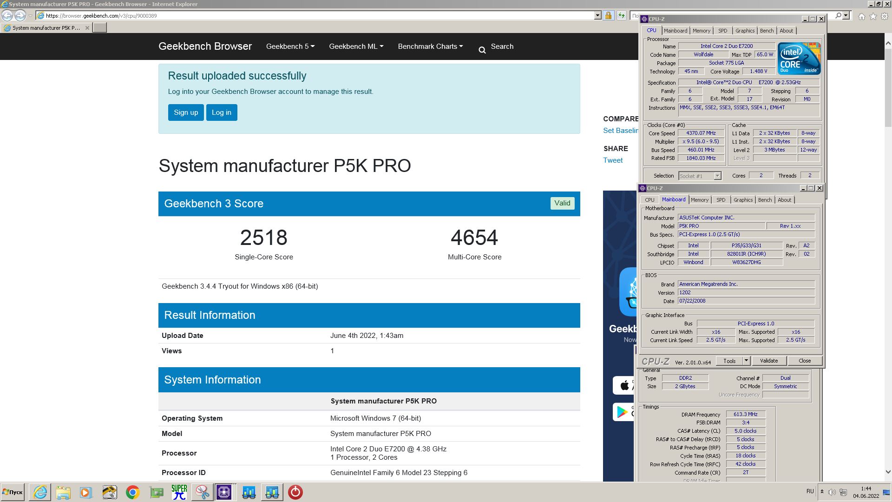Click the Geekbench search magnifier icon
Image resolution: width=892 pixels, height=502 pixels.
pyautogui.click(x=482, y=50)
